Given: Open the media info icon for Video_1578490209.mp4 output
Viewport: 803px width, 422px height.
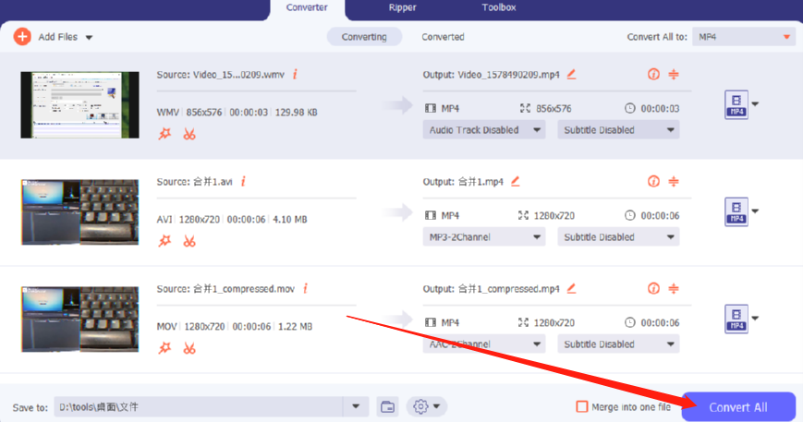Looking at the screenshot, I should coord(653,74).
